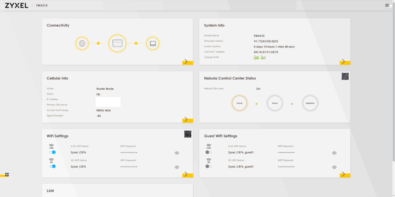Toggle the 2.4G WiFi switch for Zyxel_C876
Viewport: 395px width, 197px height.
52,152
